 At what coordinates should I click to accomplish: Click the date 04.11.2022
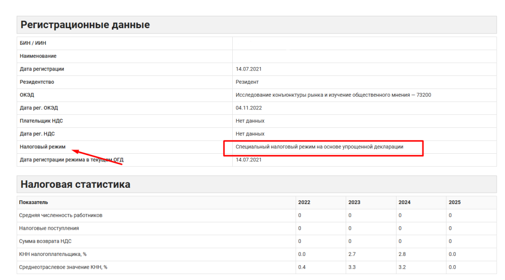tap(249, 108)
